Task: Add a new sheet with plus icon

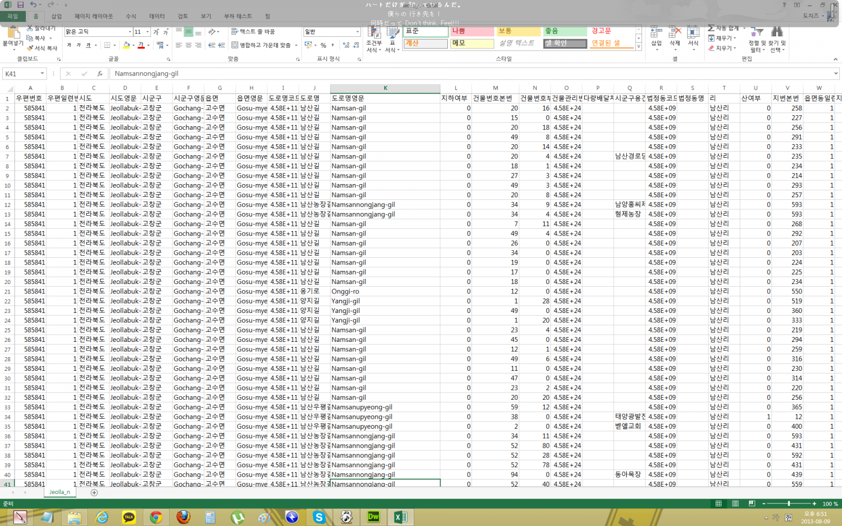Action: tap(94, 493)
